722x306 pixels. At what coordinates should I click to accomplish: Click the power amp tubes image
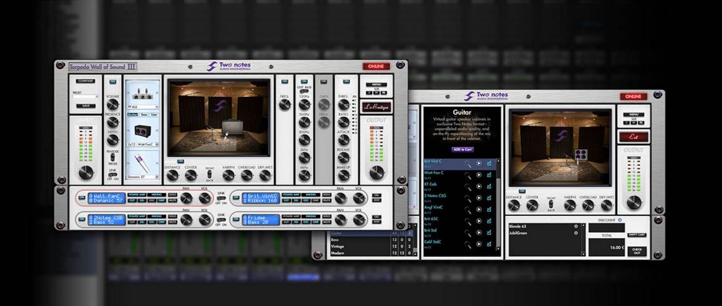(x=143, y=93)
